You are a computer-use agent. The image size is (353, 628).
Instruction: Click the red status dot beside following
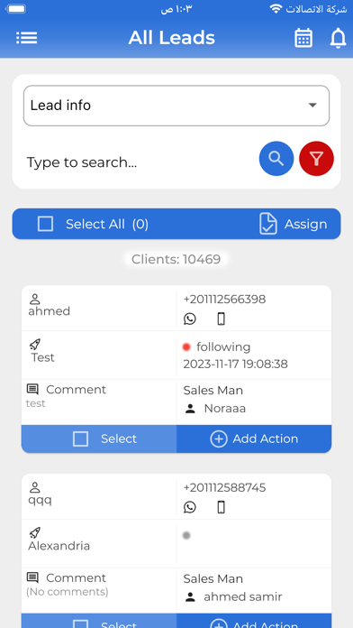click(x=186, y=346)
